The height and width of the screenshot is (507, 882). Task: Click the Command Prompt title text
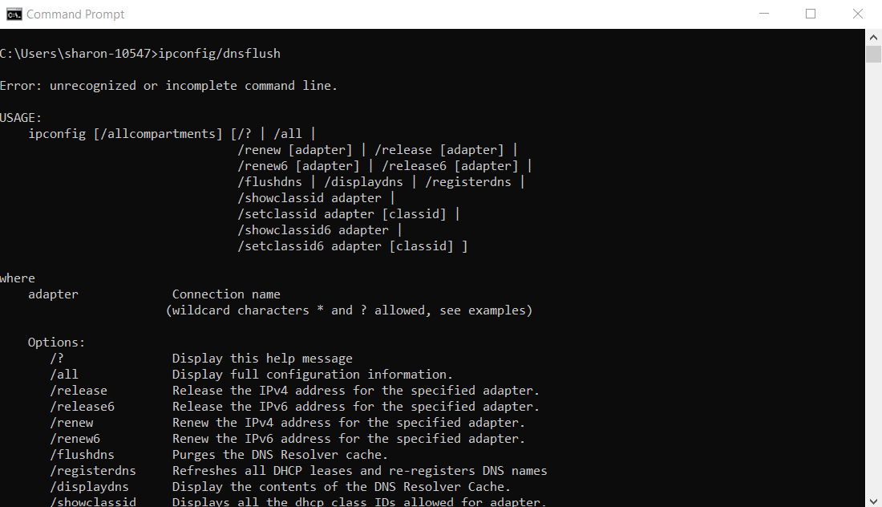75,14
